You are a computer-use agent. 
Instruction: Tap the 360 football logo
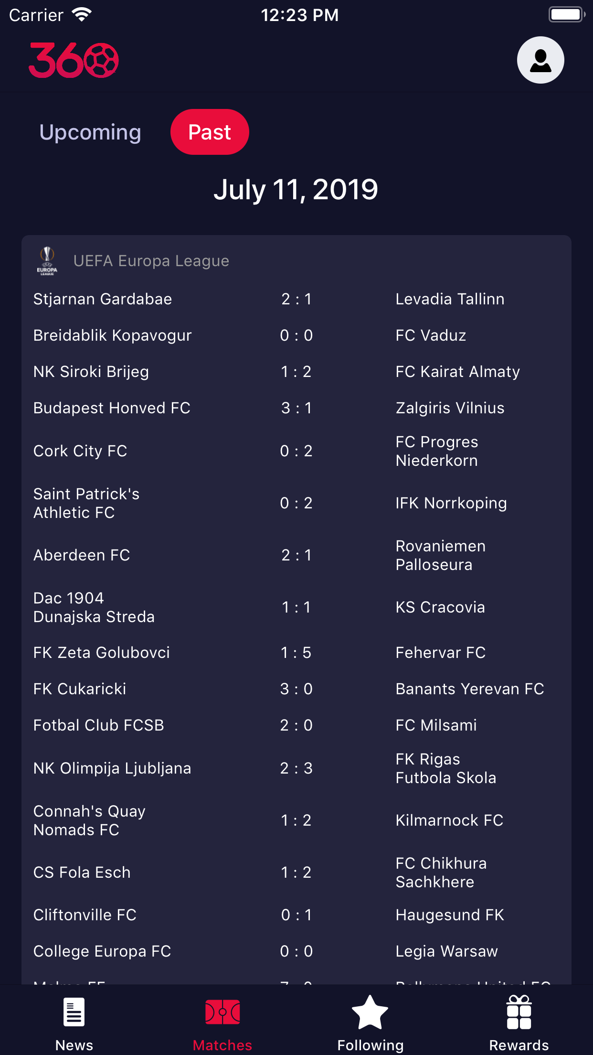click(74, 60)
